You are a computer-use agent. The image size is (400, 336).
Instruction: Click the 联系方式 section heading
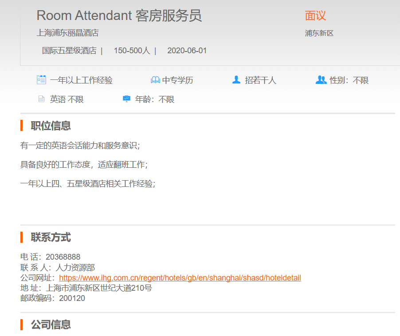point(51,237)
